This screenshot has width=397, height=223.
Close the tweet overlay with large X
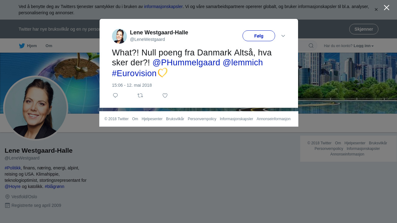coord(386,8)
